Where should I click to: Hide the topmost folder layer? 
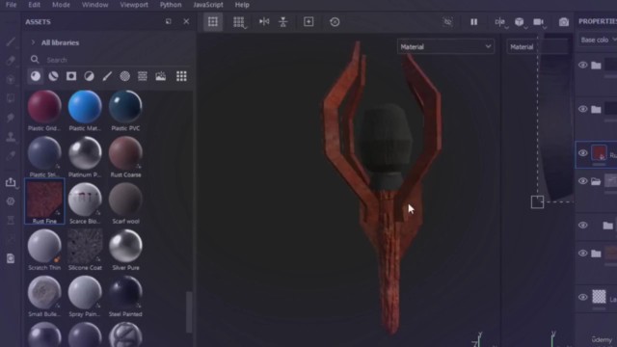coord(582,65)
